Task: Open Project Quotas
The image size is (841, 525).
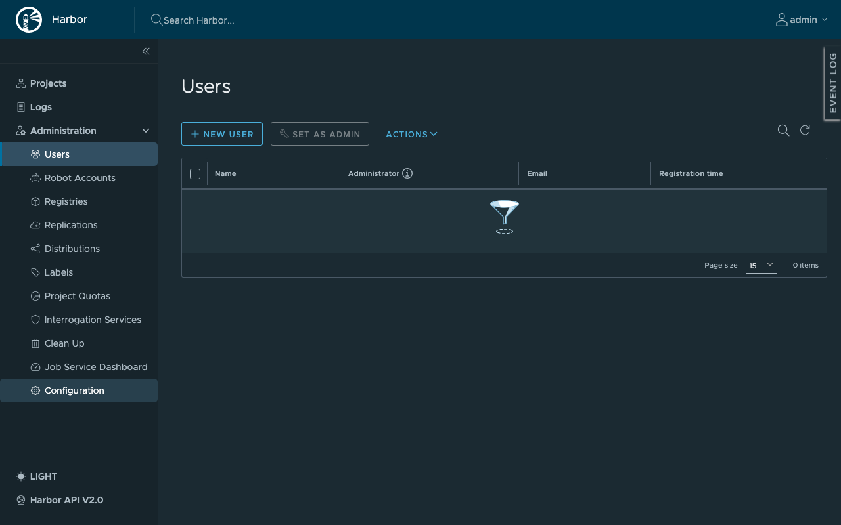Action: click(x=79, y=296)
